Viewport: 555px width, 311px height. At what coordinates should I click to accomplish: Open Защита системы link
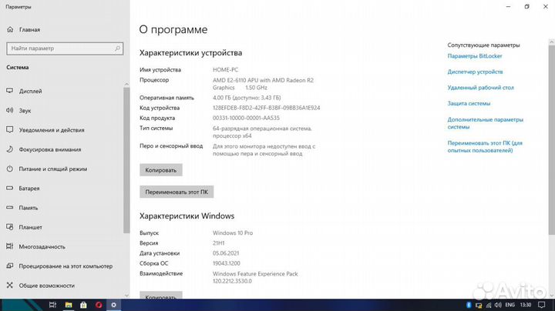point(469,104)
